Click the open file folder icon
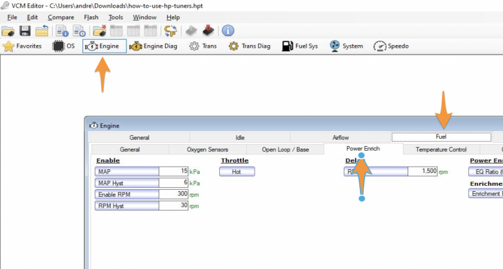The height and width of the screenshot is (269, 503). [x=8, y=30]
